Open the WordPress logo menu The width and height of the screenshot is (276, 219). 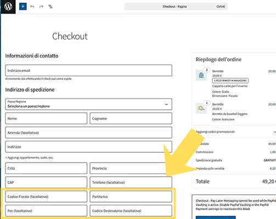(x=8, y=7)
